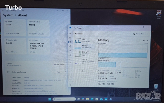The height and width of the screenshot is (103, 164).
Task: Open Task View from the taskbar
Action: click(78, 99)
